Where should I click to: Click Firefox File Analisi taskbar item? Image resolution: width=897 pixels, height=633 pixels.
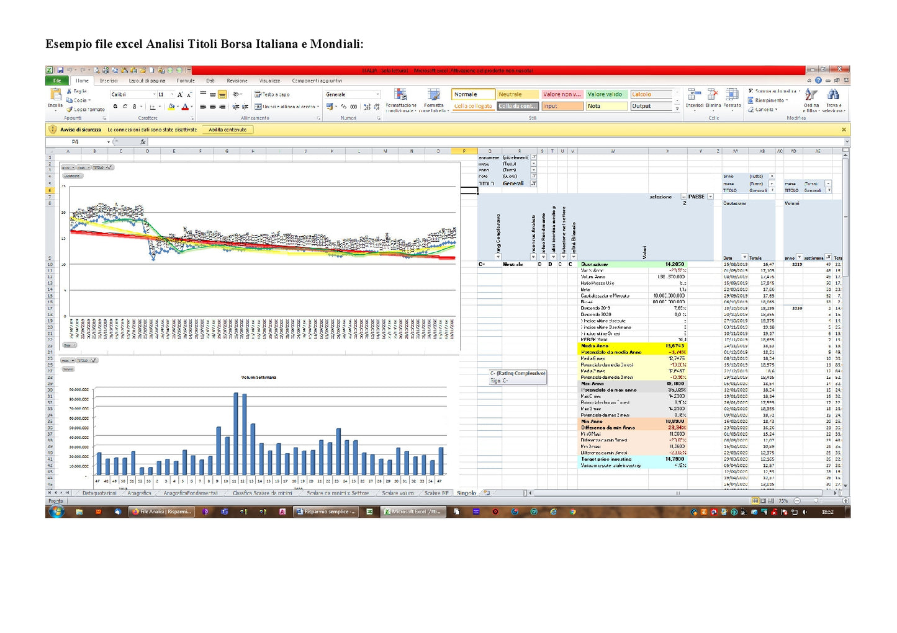161,511
